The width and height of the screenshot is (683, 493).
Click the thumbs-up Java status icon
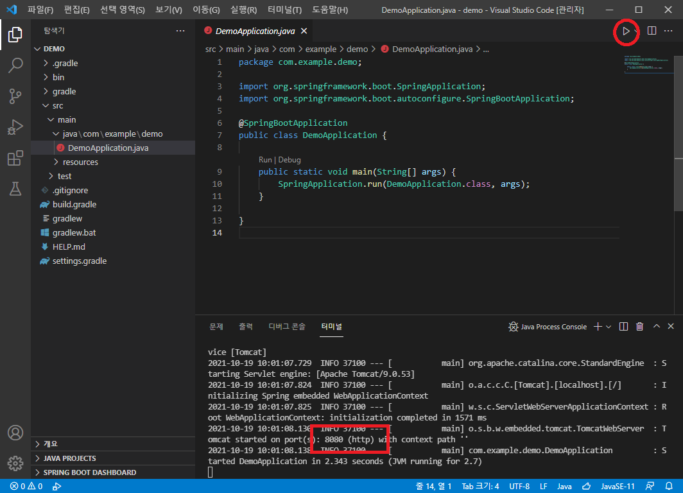click(x=586, y=486)
